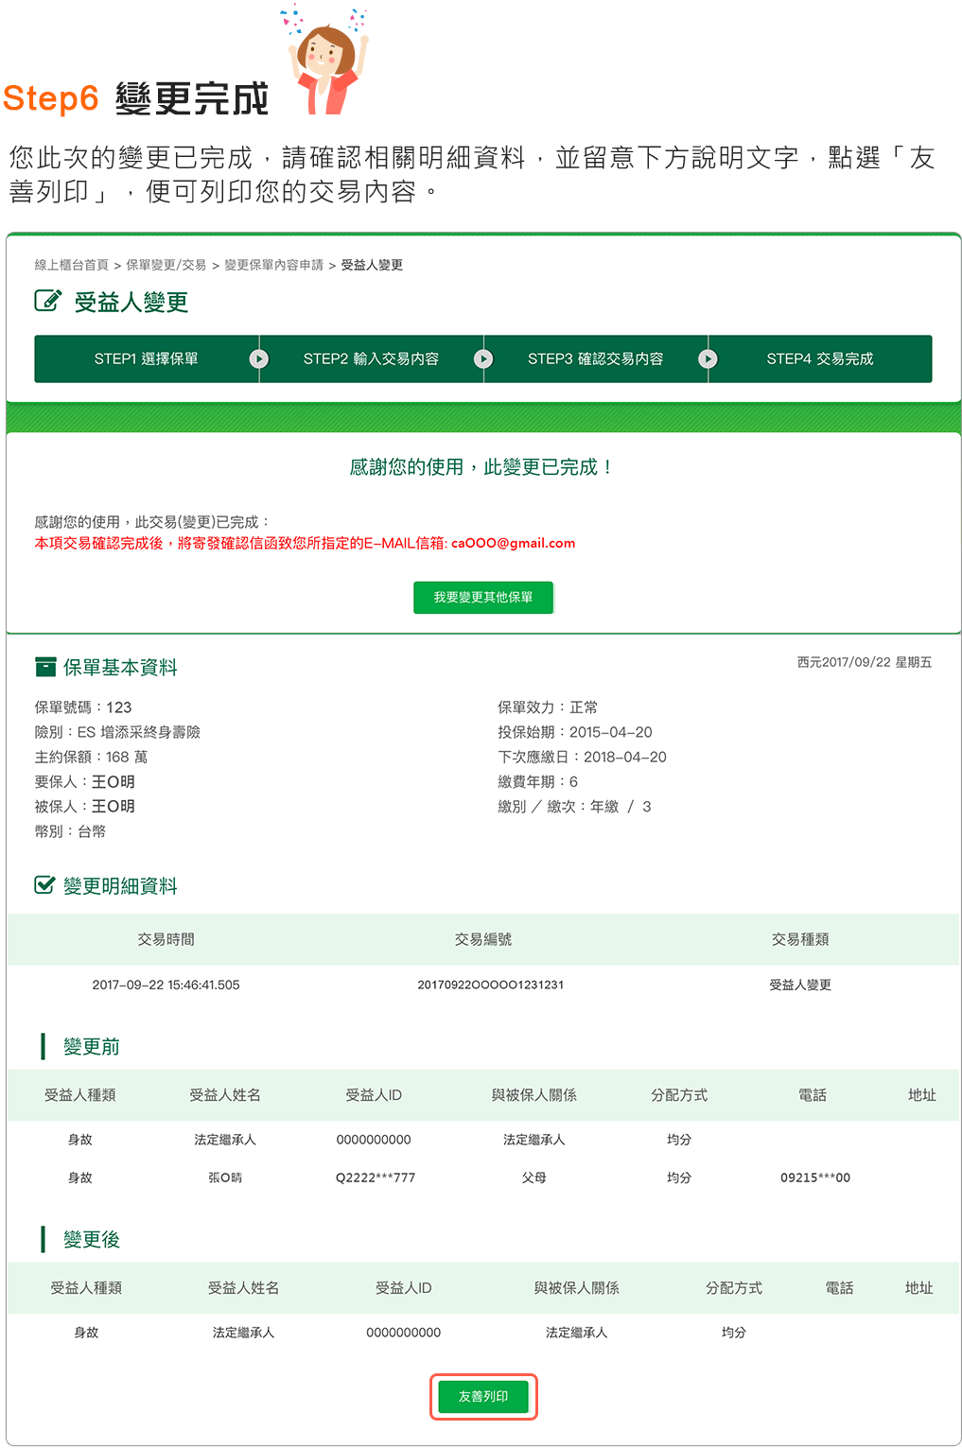Click 主約保額:168 萬 line
The image size is (962, 1448).
[x=91, y=757]
